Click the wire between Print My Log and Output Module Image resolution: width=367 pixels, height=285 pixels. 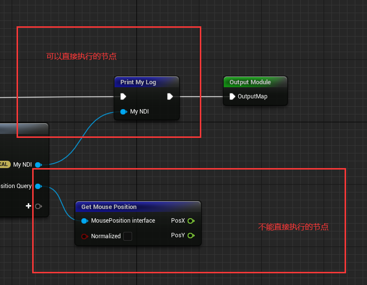coord(201,96)
